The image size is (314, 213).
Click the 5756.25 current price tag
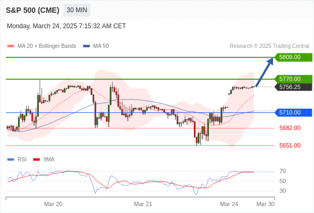(x=293, y=87)
